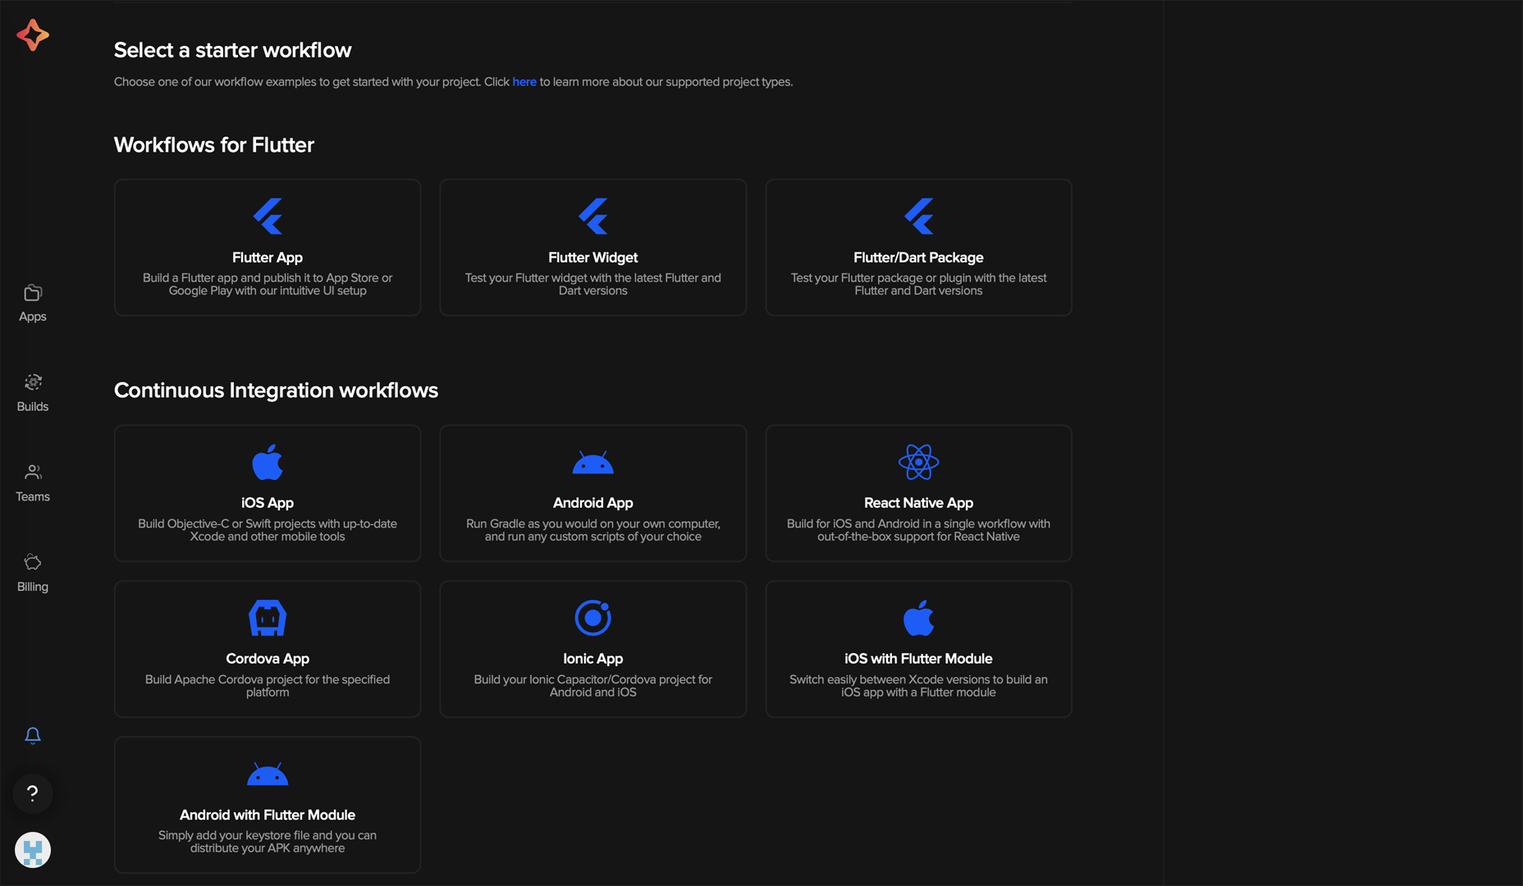Click Android icon on Android with Flutter Module card

click(x=268, y=774)
